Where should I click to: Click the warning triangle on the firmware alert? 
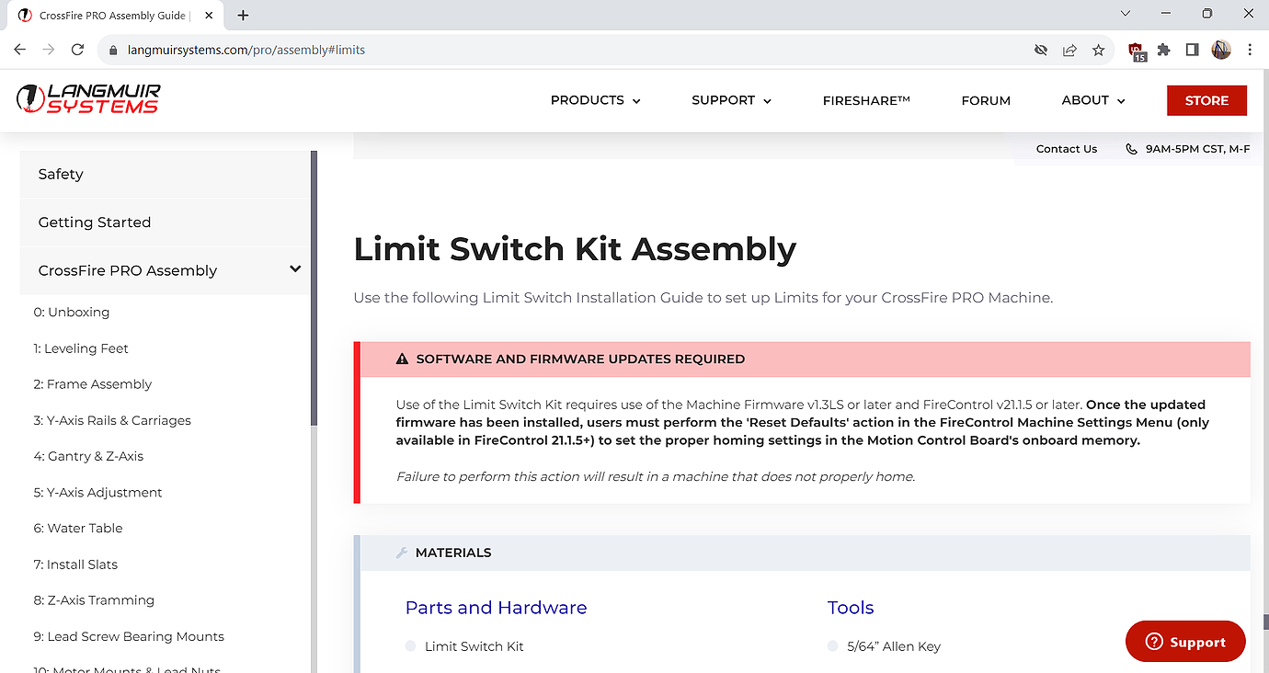401,359
